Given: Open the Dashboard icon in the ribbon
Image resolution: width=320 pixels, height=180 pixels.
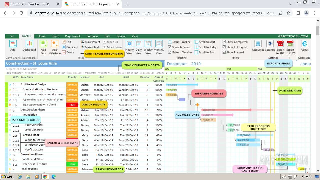Looking at the screenshot, I should (29, 44).
